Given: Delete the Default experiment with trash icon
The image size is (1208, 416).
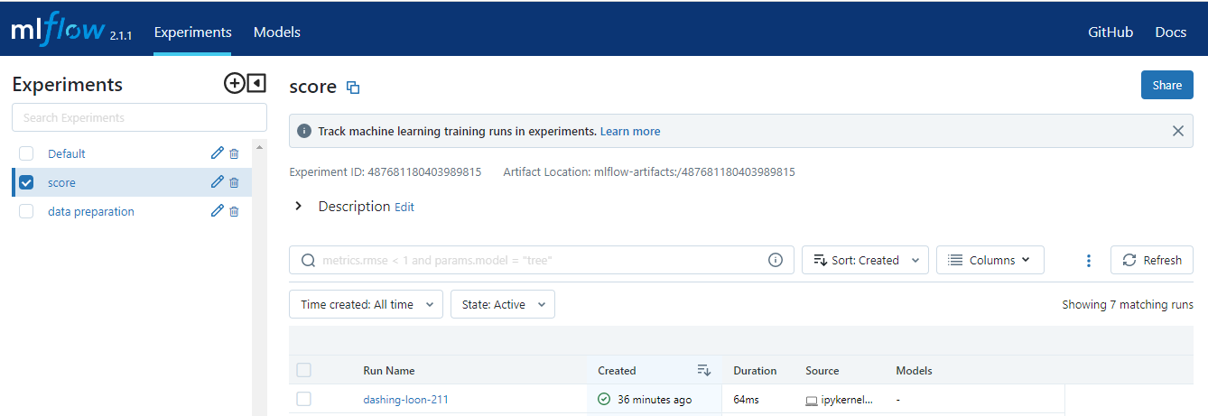Looking at the screenshot, I should point(234,153).
